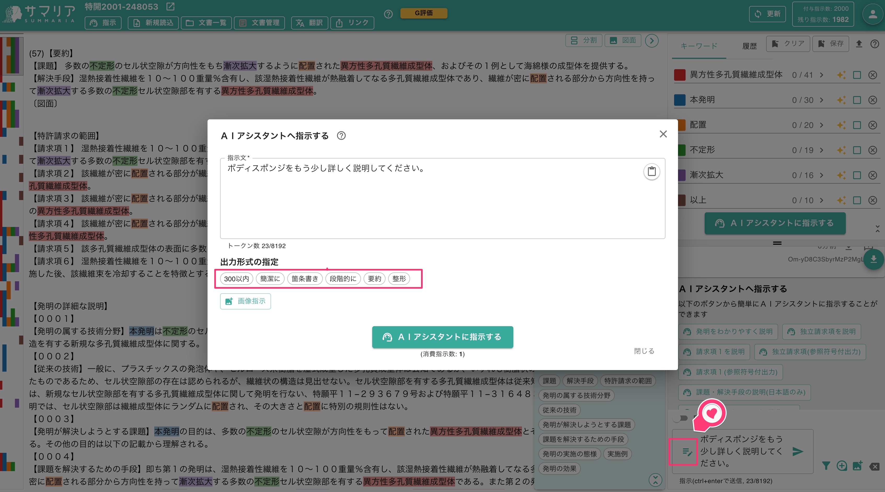The width and height of the screenshot is (885, 492).
Task: Collapse keyword panel with double chevron
Action: (877, 229)
